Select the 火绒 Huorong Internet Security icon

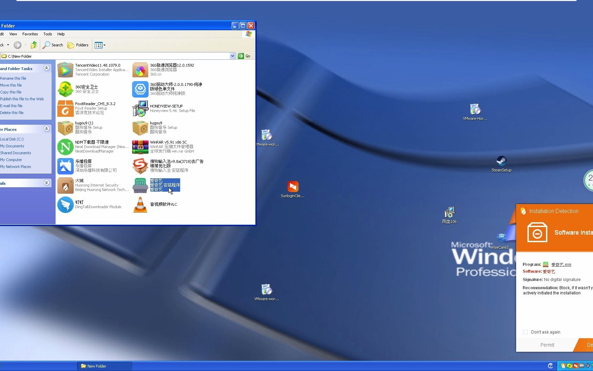65,185
